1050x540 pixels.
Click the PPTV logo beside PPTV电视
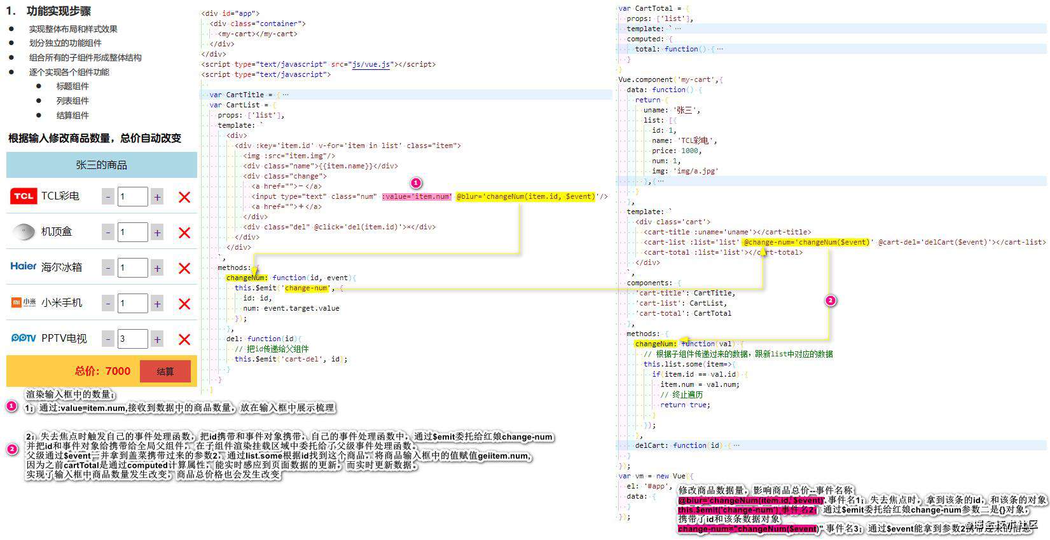click(24, 338)
